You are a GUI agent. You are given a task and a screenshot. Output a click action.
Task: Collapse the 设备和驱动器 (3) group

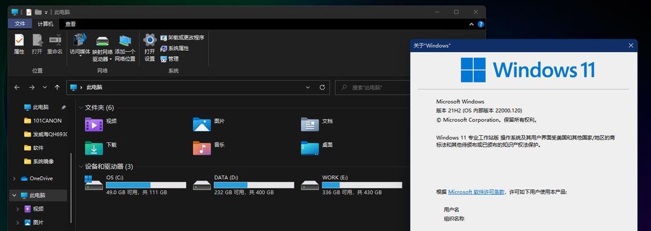pyautogui.click(x=81, y=166)
